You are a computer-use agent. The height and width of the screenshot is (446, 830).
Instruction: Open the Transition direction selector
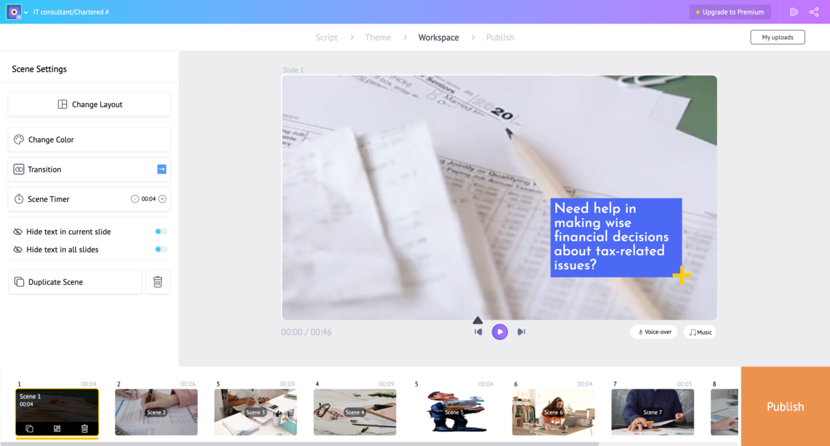(162, 169)
